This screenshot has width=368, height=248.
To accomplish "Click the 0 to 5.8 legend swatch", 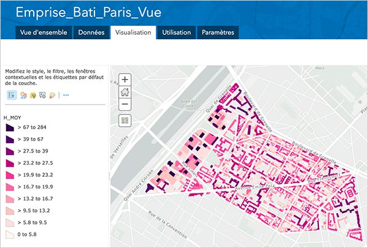I will tap(10, 235).
